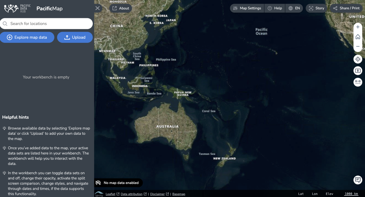
Task: Click the Pacific Ocean label
Action: click(x=261, y=31)
